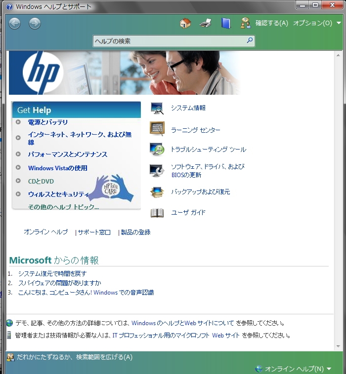Screen dimensions: 346x374
Task: Open the 電源とバッテリ help topic
Action: (48, 122)
